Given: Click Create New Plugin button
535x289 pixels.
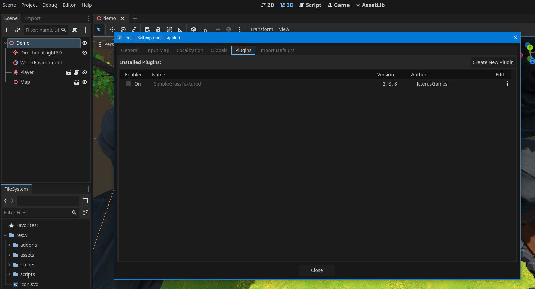Looking at the screenshot, I should tap(493, 62).
